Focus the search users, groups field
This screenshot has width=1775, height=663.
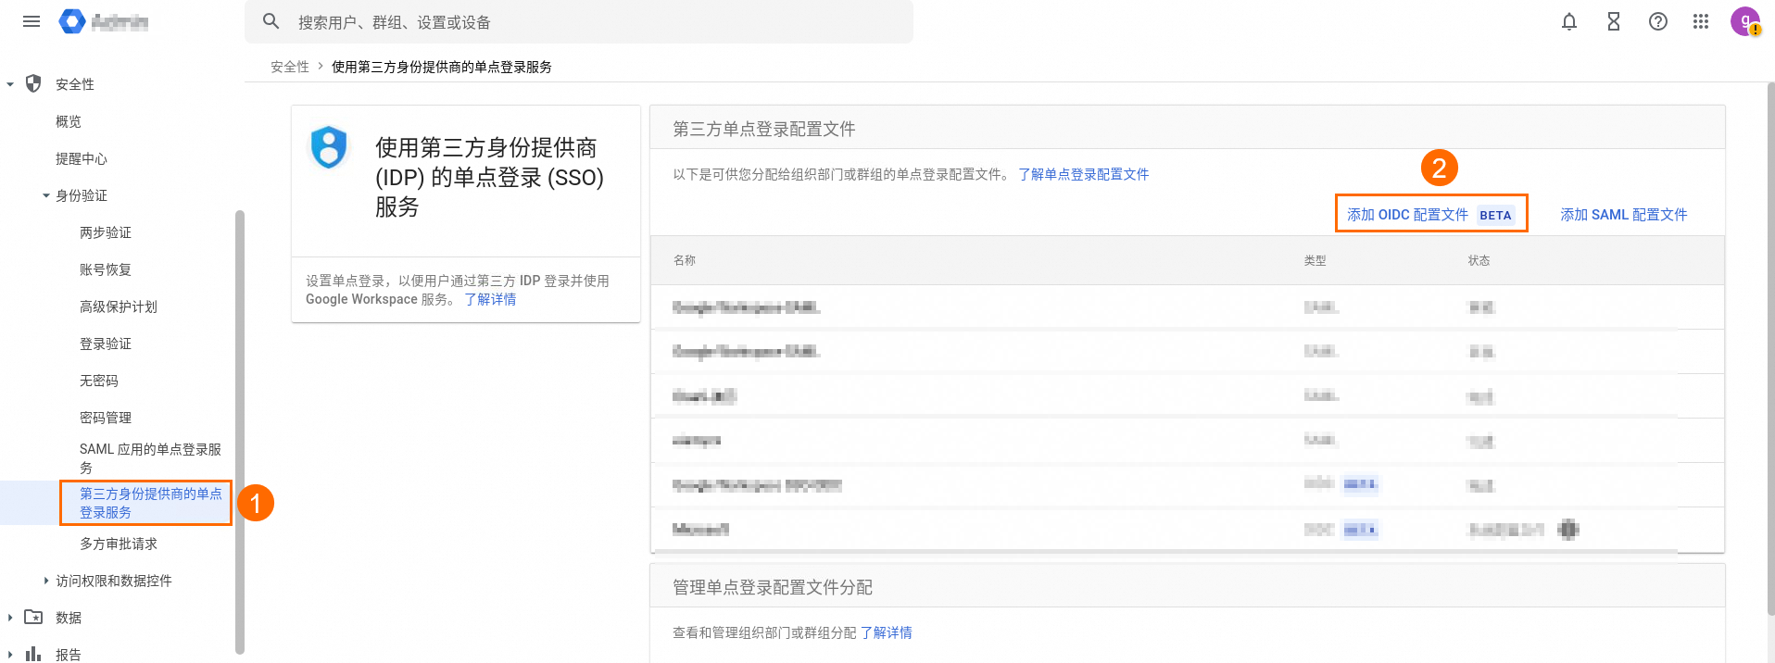579,21
